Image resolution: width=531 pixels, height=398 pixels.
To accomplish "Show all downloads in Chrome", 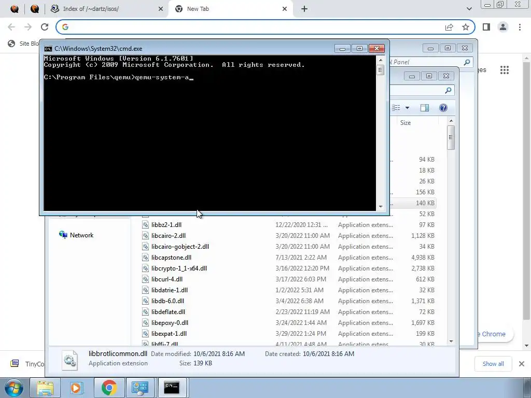I will (x=493, y=364).
